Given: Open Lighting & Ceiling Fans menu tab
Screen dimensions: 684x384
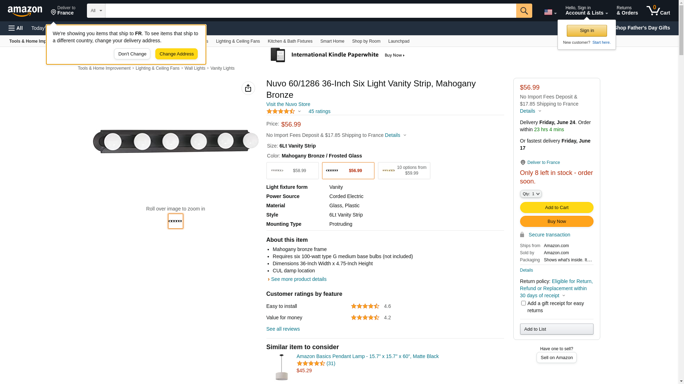Looking at the screenshot, I should [238, 41].
